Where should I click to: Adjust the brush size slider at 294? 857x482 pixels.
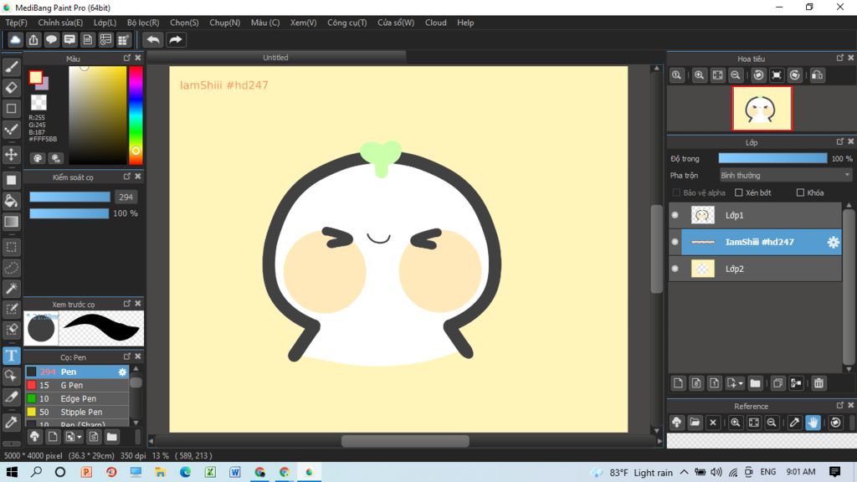69,197
